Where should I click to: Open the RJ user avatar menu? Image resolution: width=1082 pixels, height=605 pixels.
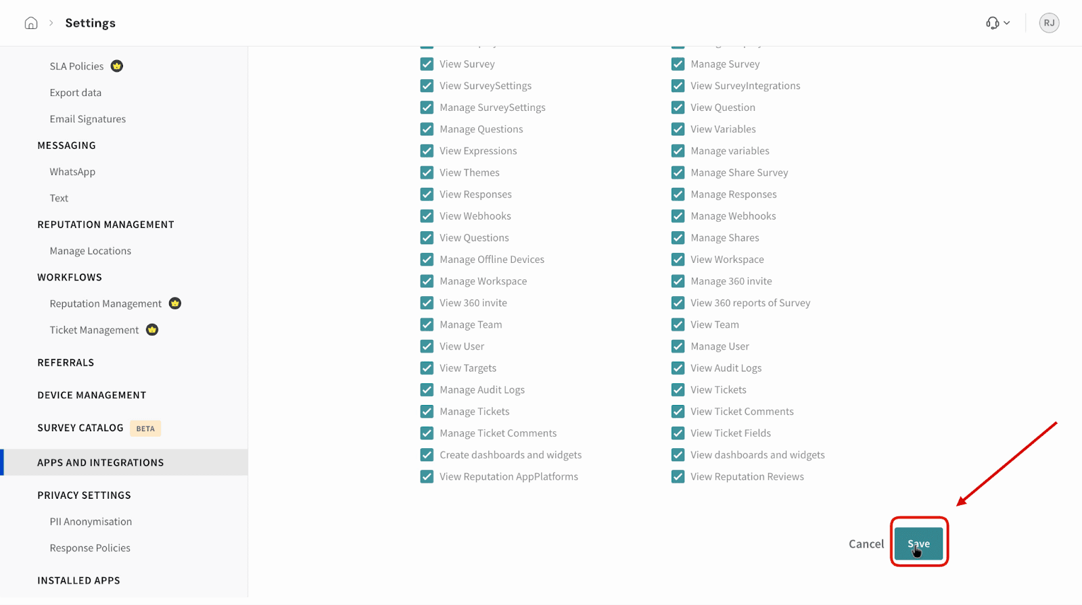[1049, 23]
